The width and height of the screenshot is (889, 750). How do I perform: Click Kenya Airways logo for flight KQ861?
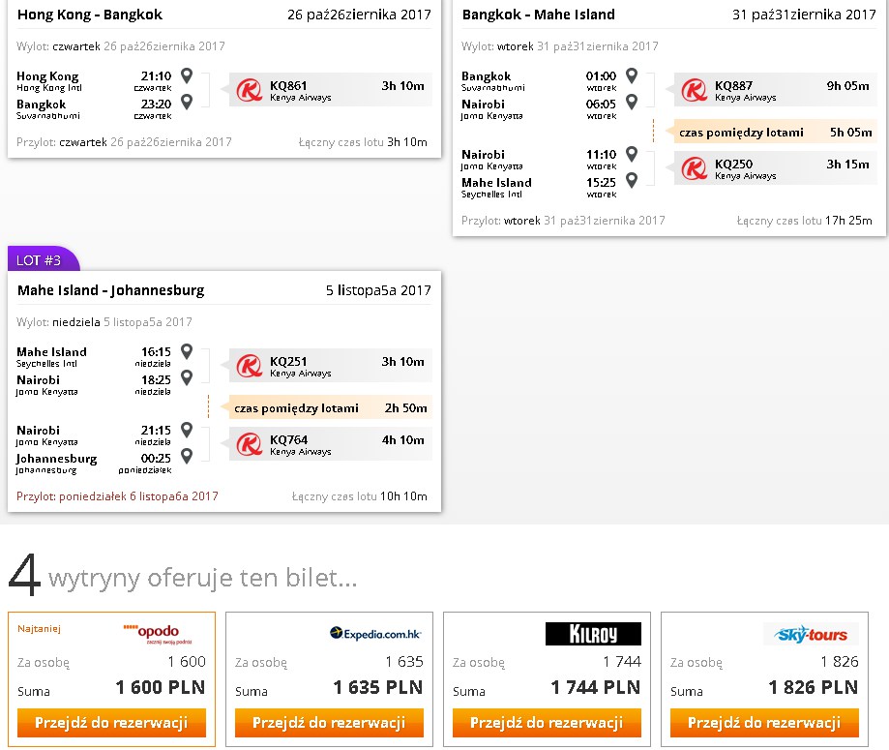(x=250, y=90)
